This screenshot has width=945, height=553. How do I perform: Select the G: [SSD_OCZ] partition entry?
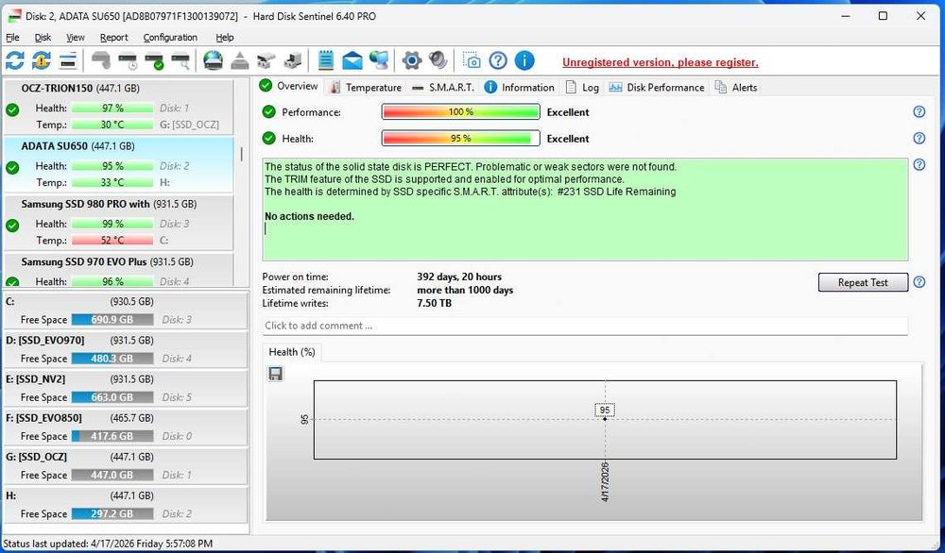(x=126, y=466)
